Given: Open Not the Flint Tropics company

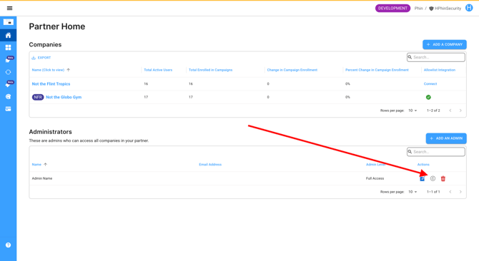Looking at the screenshot, I should (51, 83).
